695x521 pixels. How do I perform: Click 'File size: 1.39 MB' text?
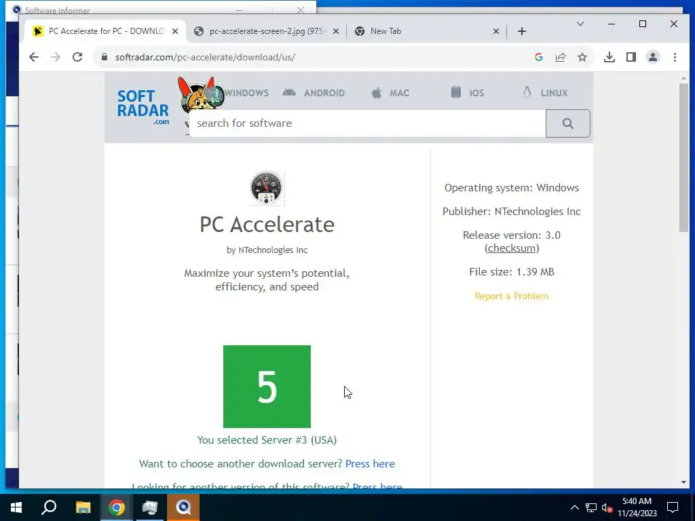tap(512, 271)
